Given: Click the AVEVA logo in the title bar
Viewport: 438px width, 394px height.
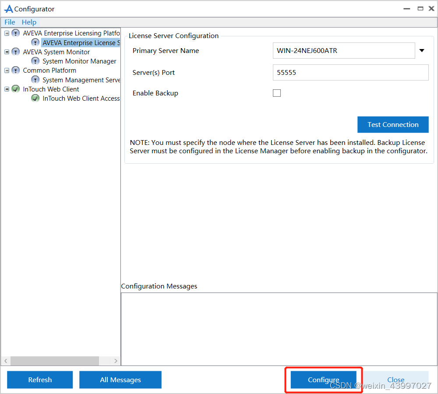Looking at the screenshot, I should [9, 9].
